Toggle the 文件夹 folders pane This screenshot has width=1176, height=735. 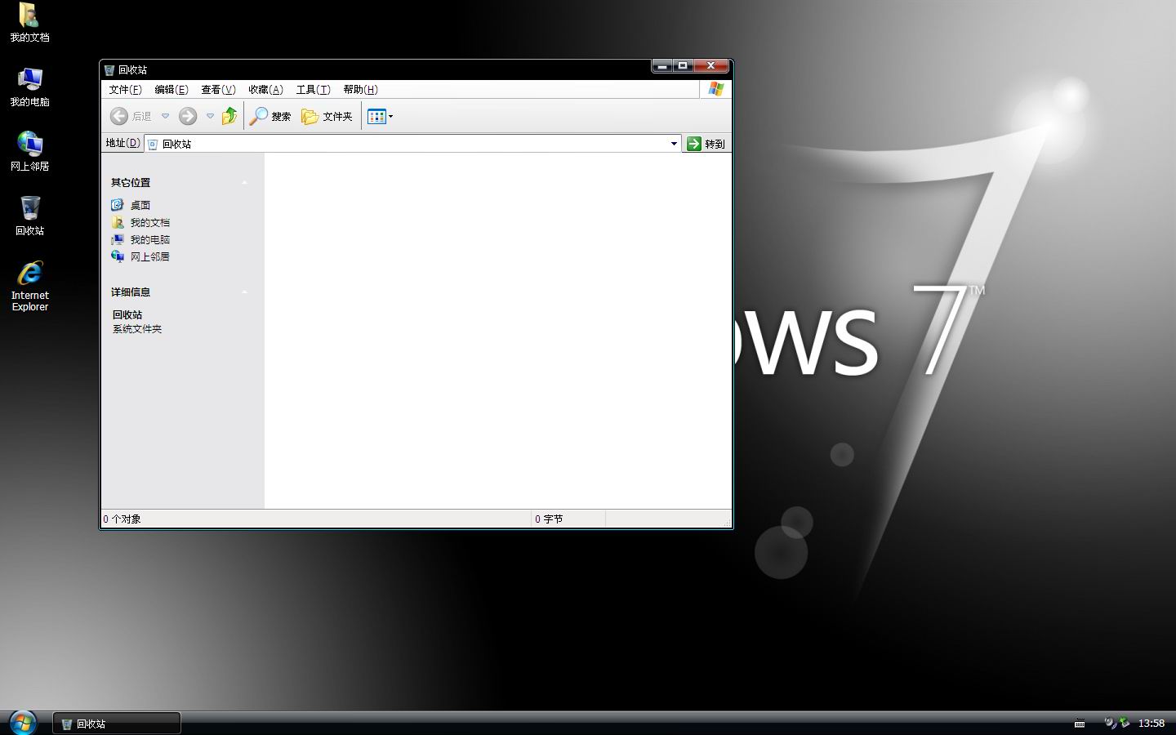tap(327, 116)
